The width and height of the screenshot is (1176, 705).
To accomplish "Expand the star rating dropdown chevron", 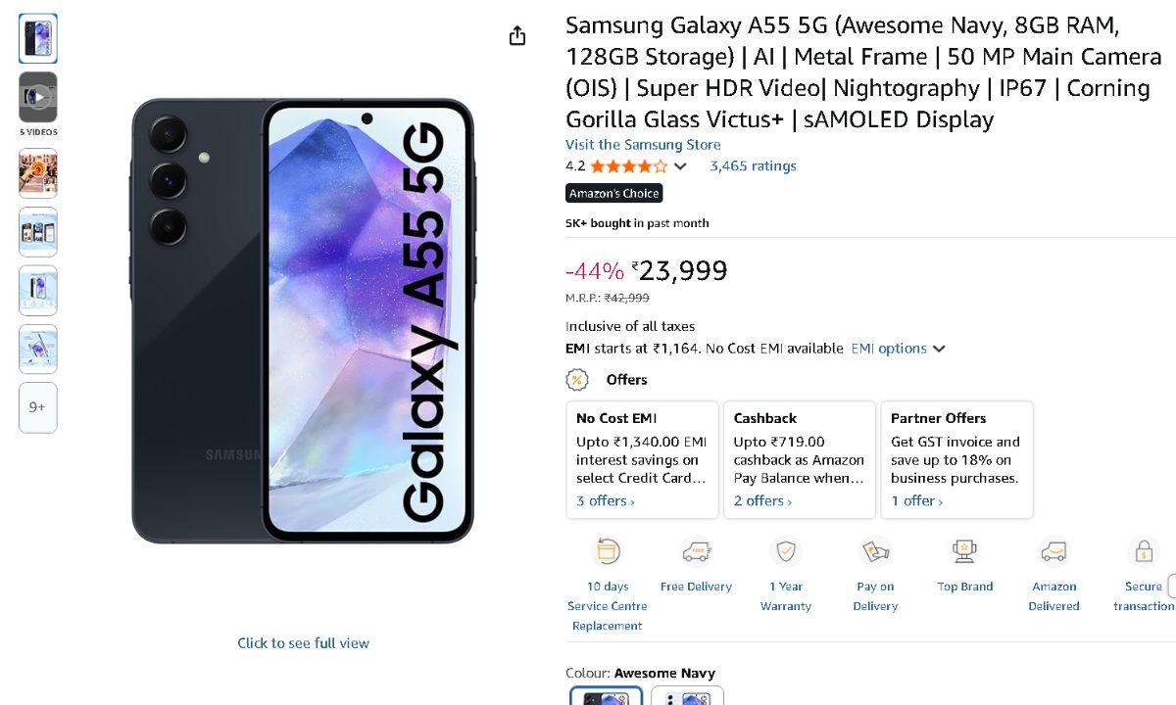I will 681,166.
